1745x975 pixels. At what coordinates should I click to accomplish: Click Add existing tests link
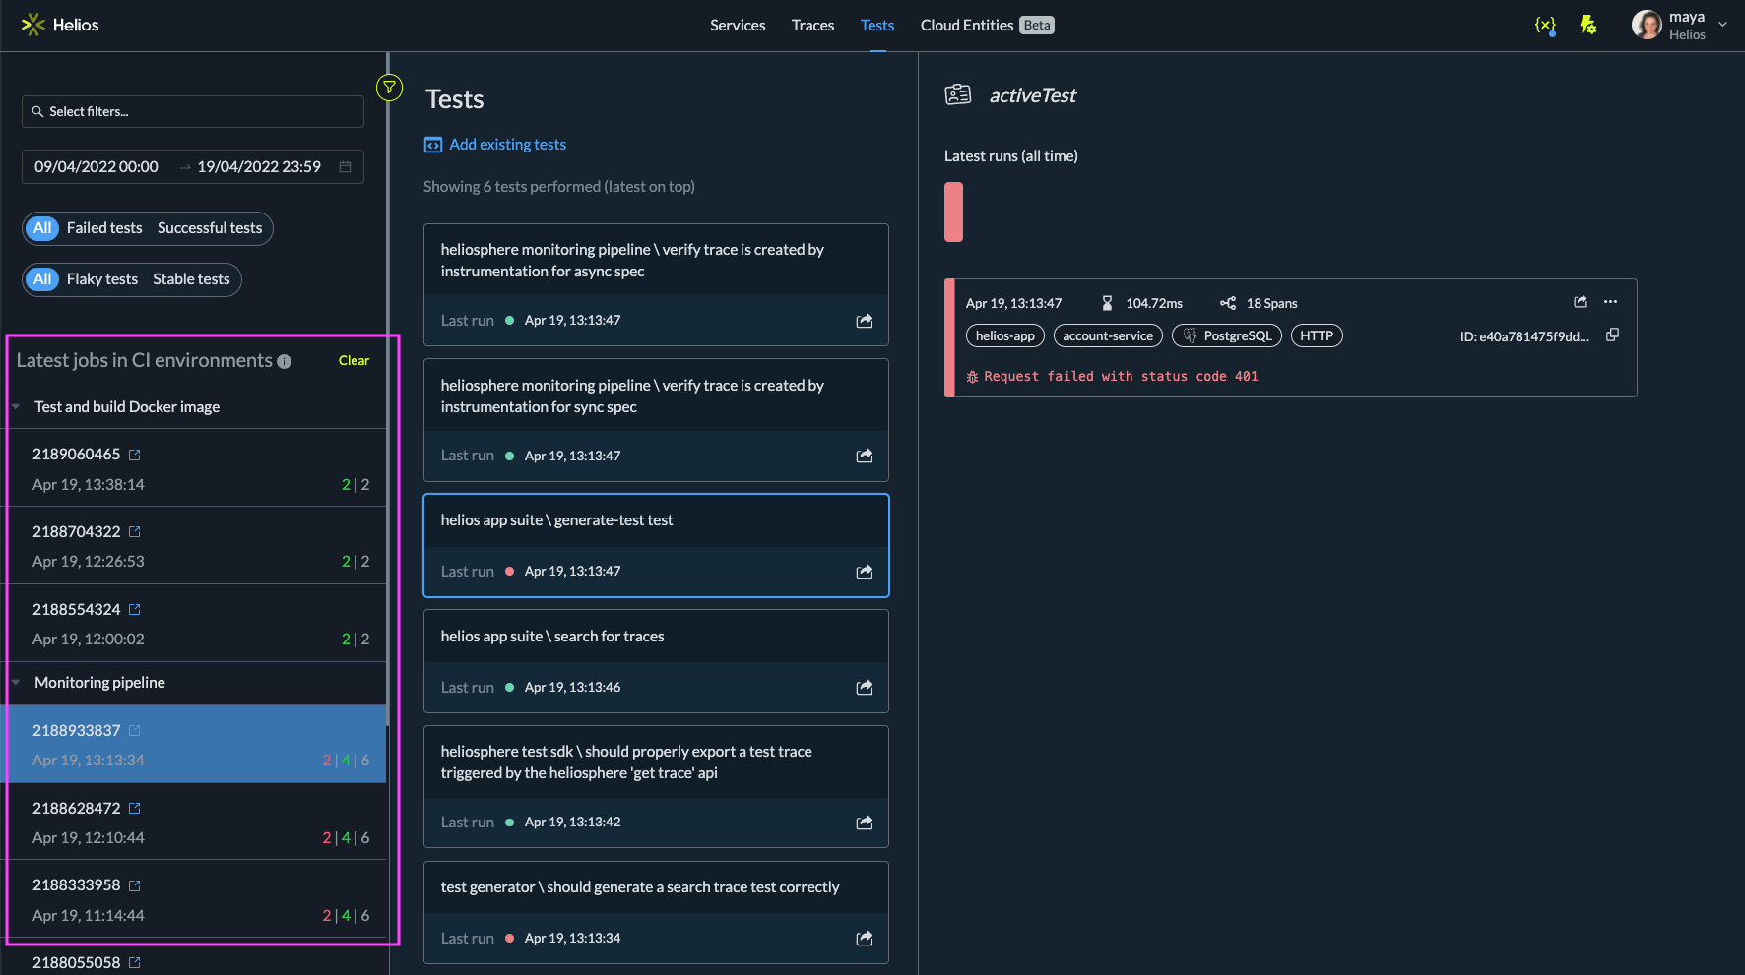pos(507,145)
